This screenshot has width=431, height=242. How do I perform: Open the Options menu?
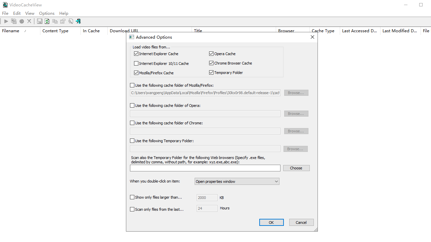(x=46, y=13)
